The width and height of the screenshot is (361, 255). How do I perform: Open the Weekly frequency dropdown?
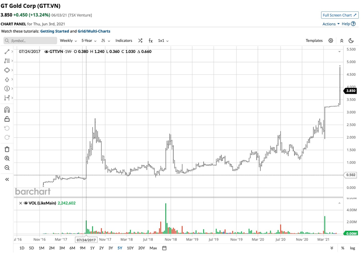click(68, 41)
